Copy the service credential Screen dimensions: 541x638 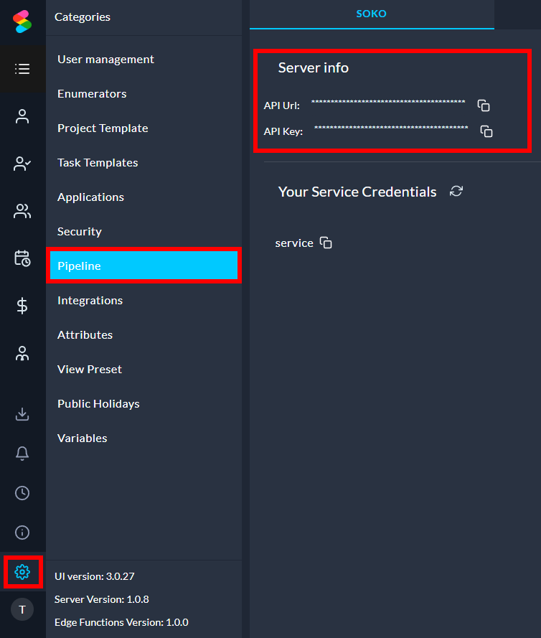click(x=326, y=243)
